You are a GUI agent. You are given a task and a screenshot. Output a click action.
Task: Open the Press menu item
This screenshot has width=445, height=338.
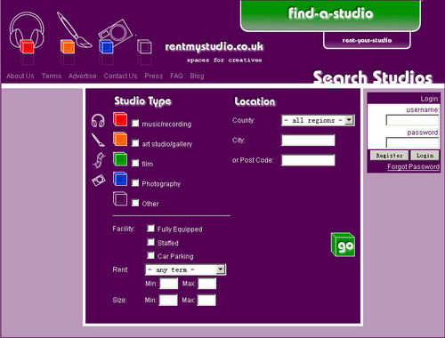click(154, 76)
